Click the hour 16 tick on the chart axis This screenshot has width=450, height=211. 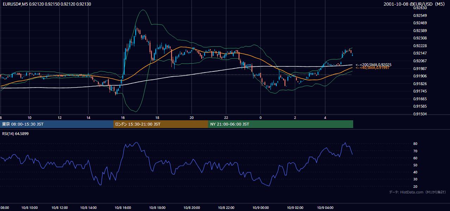[123, 117]
